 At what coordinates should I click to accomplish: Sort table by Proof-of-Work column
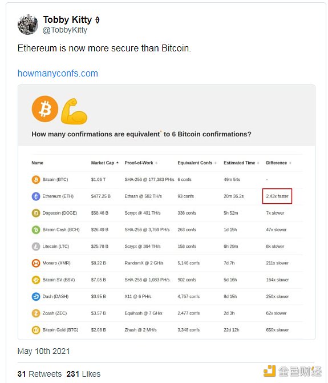point(141,163)
